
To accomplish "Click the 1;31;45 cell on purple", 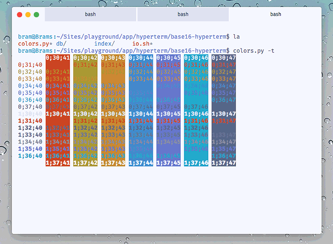I will pos(168,121).
